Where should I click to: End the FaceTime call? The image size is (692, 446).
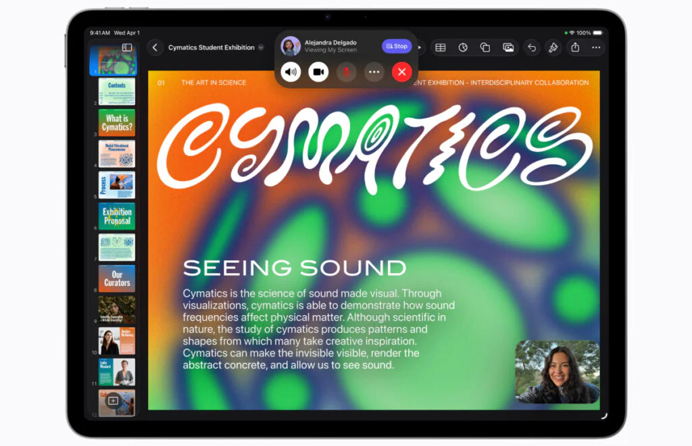pyautogui.click(x=402, y=72)
